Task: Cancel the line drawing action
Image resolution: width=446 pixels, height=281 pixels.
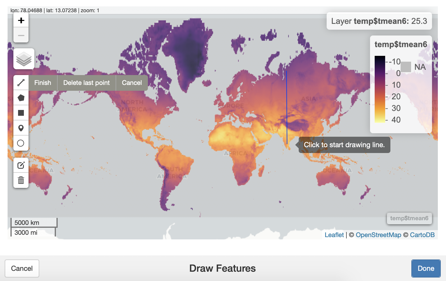Action: coord(132,83)
